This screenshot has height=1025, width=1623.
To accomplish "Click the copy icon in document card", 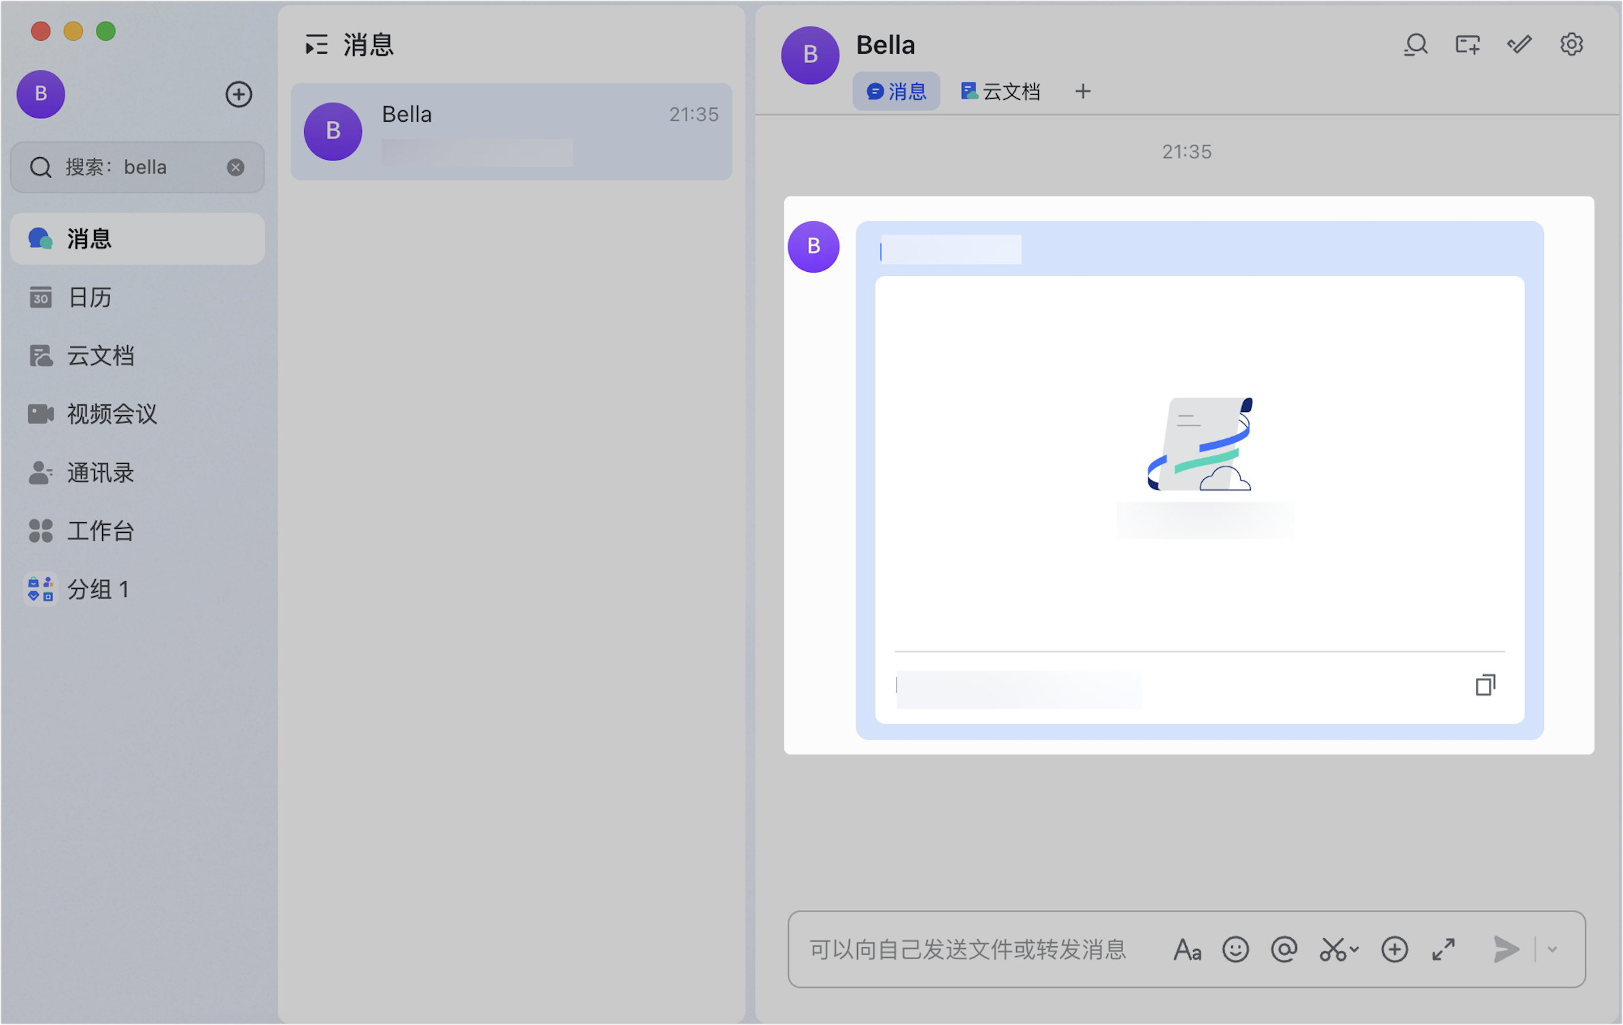I will click(1486, 685).
